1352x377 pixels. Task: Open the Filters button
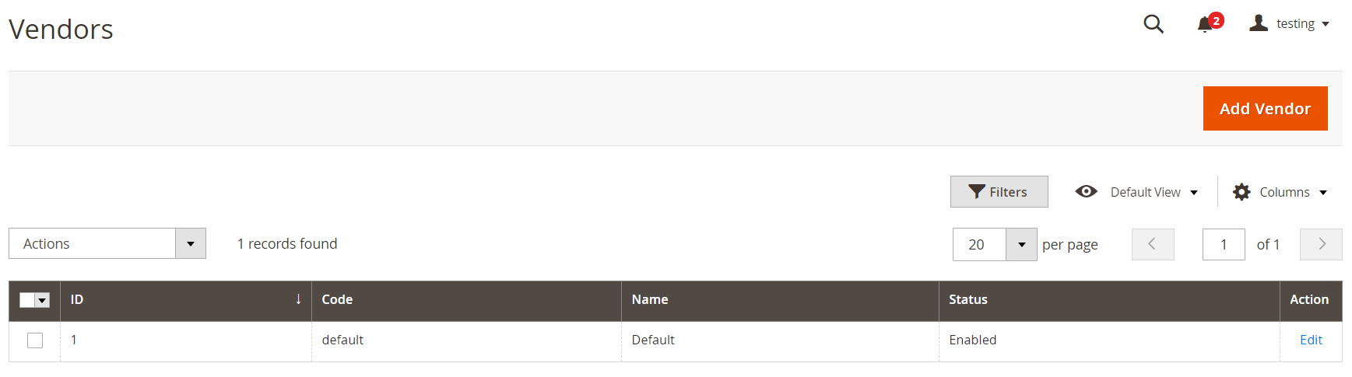tap(999, 192)
